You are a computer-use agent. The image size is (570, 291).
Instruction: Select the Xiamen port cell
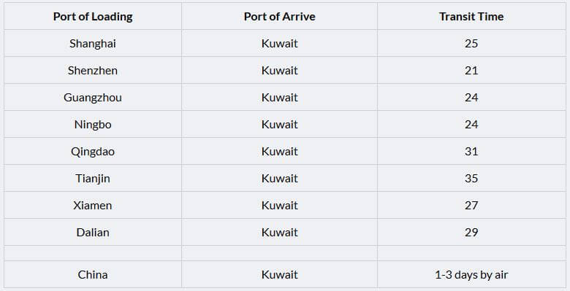pos(93,205)
